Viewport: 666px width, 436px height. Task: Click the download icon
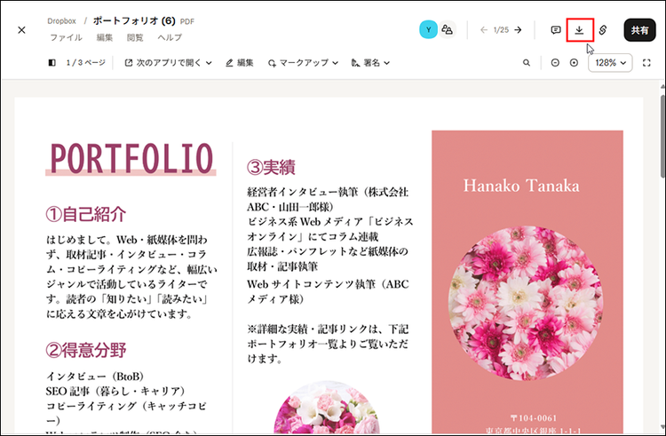(x=579, y=30)
